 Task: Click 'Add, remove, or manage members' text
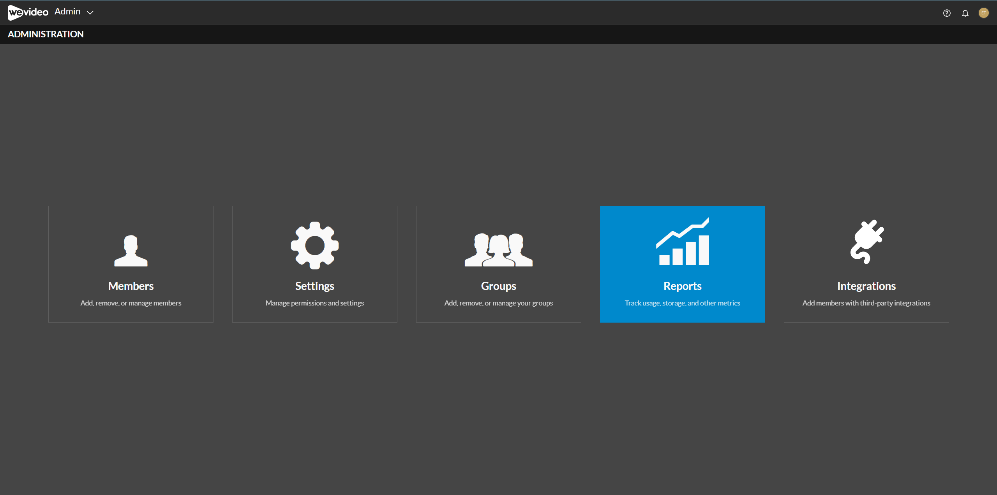point(131,303)
